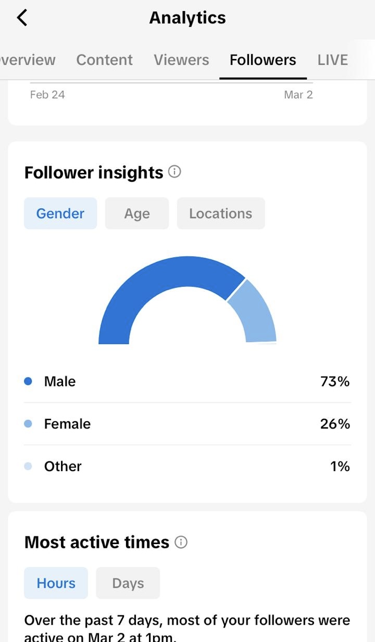Go back using the back arrow

pos(22,18)
